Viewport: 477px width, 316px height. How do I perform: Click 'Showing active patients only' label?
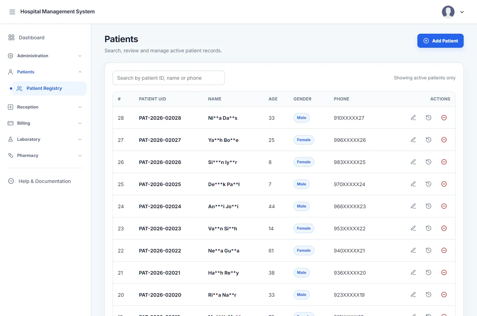click(424, 78)
